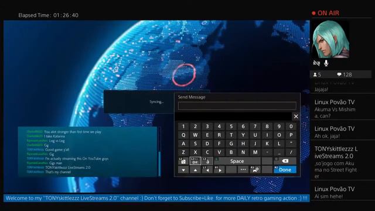Tap the Z key
The height and width of the screenshot is (211, 375).
183,152
